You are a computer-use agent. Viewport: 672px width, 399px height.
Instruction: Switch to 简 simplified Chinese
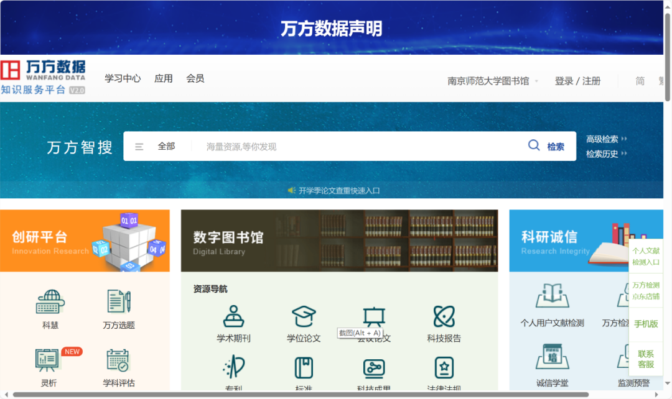[x=640, y=81]
